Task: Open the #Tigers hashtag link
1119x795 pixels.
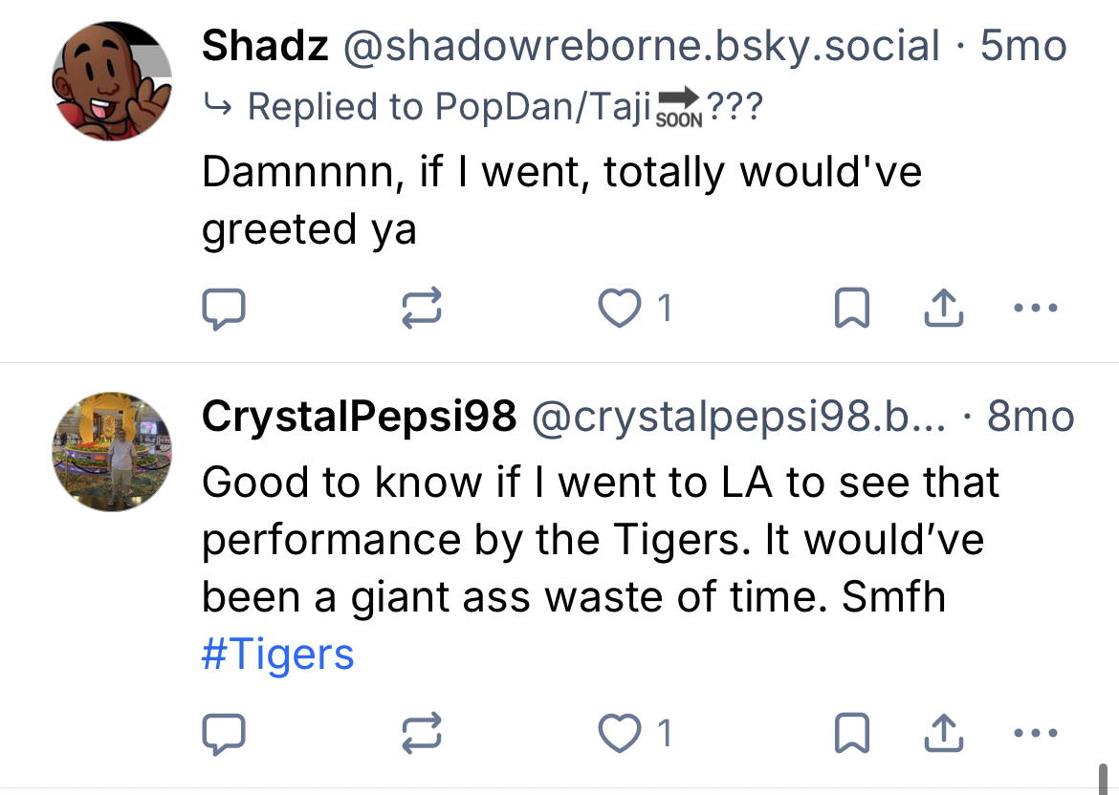Action: point(277,655)
